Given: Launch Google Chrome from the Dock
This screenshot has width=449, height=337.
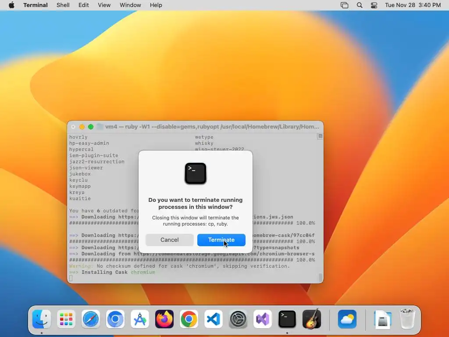Looking at the screenshot, I should (x=189, y=319).
